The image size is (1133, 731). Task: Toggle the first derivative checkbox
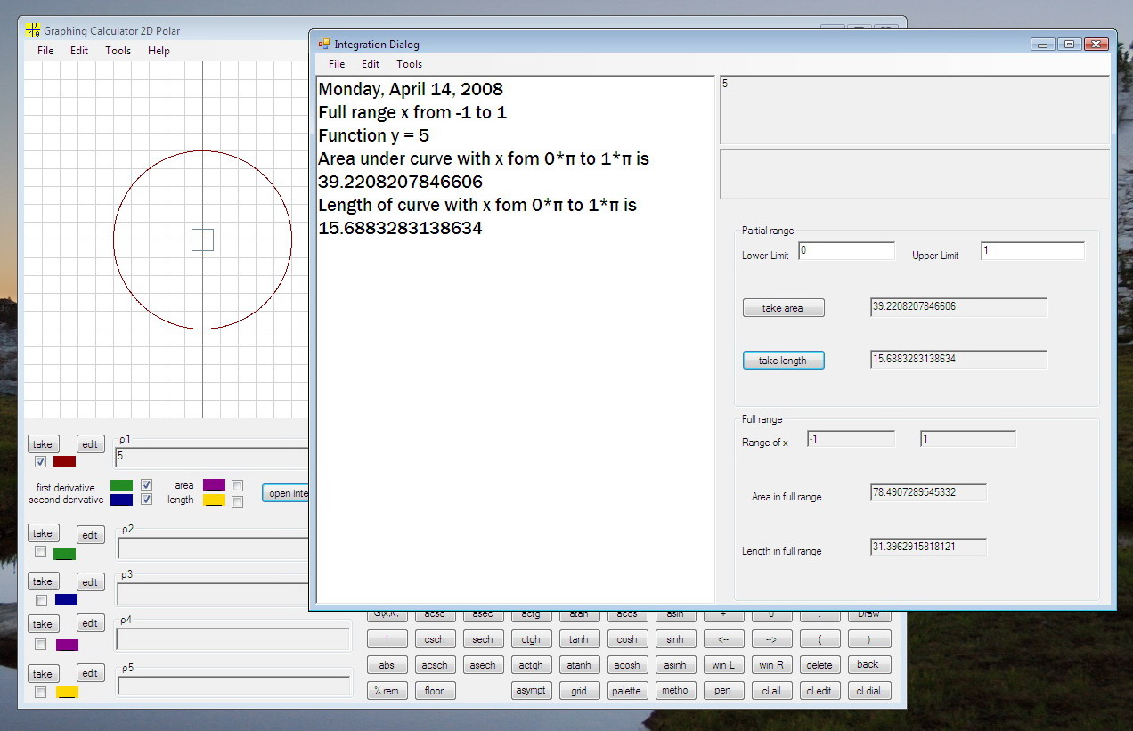point(146,485)
